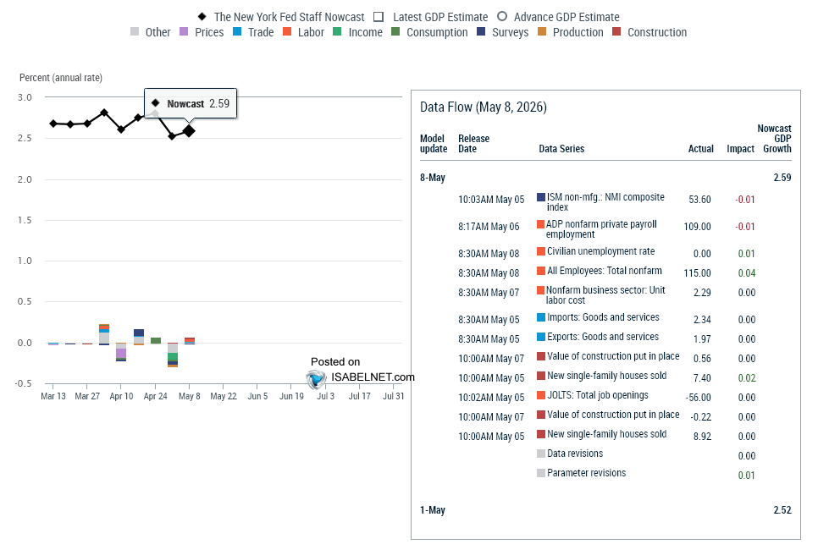Image resolution: width=818 pixels, height=550 pixels.
Task: Click the Data Flow (May 8, 2026) title
Action: coord(483,107)
